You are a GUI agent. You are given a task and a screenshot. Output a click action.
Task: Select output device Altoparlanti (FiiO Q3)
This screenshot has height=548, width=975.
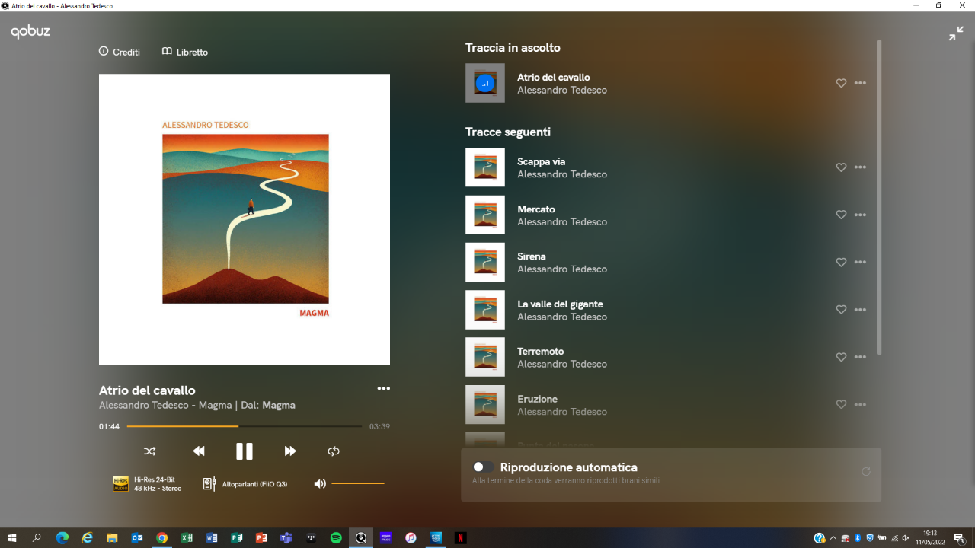(245, 484)
